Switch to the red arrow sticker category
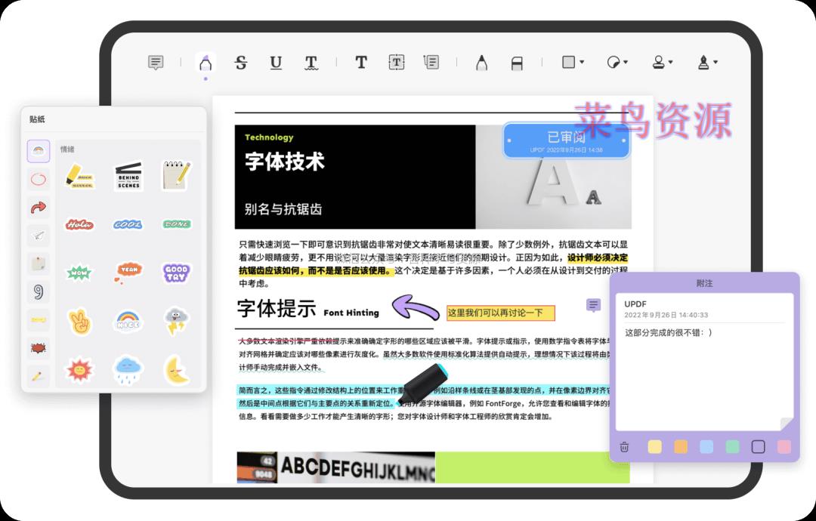This screenshot has width=816, height=521. pos(39,208)
